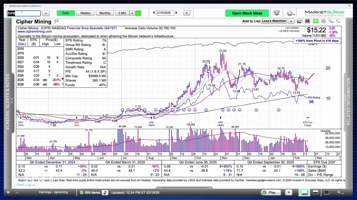357x200 pixels.
Task: Switch to the Weekly chart tab
Action: (85, 13)
